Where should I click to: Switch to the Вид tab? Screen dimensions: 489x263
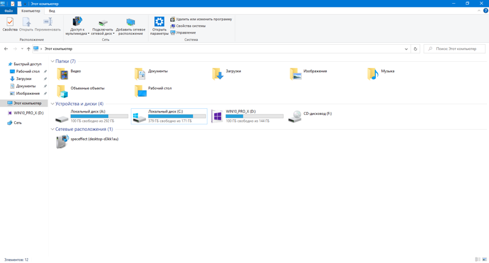point(52,11)
